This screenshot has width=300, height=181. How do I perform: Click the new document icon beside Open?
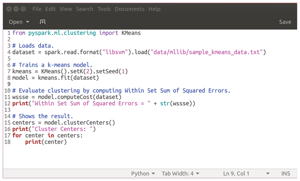[42, 22]
